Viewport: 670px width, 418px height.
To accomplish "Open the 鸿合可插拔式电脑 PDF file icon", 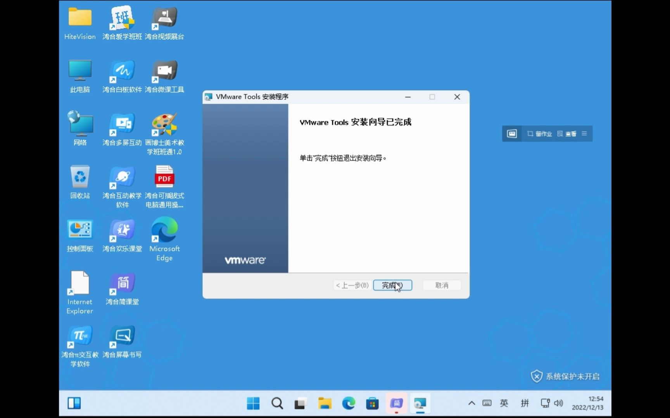I will coord(164,187).
